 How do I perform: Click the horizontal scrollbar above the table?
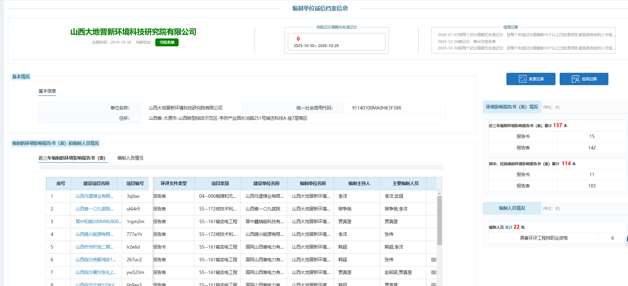[242, 168]
